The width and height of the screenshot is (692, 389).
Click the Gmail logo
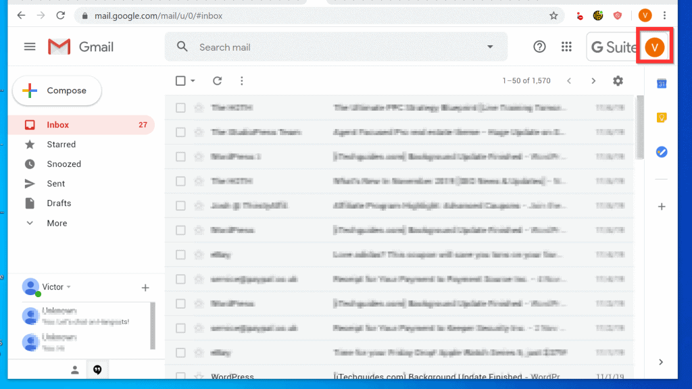[81, 47]
